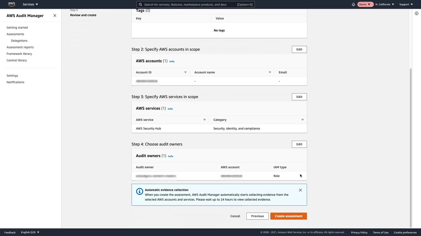This screenshot has width=421, height=236.
Task: Open the Support dropdown
Action: click(x=406, y=4)
